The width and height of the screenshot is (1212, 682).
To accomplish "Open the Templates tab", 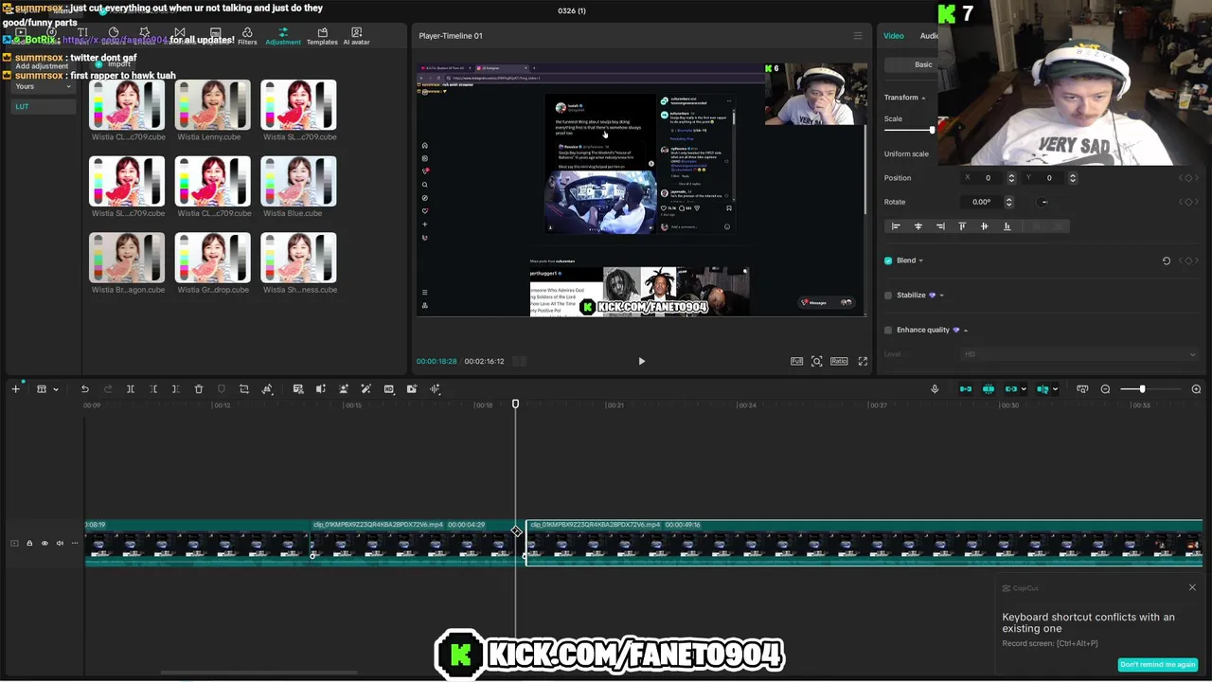I will tap(322, 37).
